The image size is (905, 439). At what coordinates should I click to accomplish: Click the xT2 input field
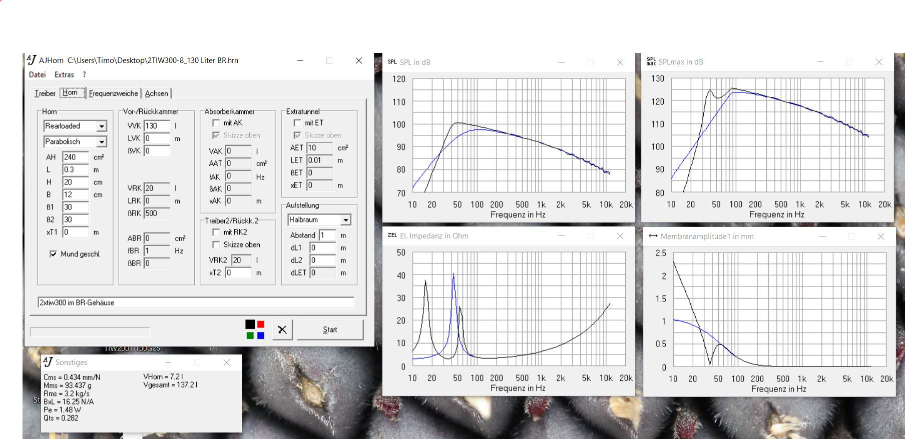click(238, 272)
